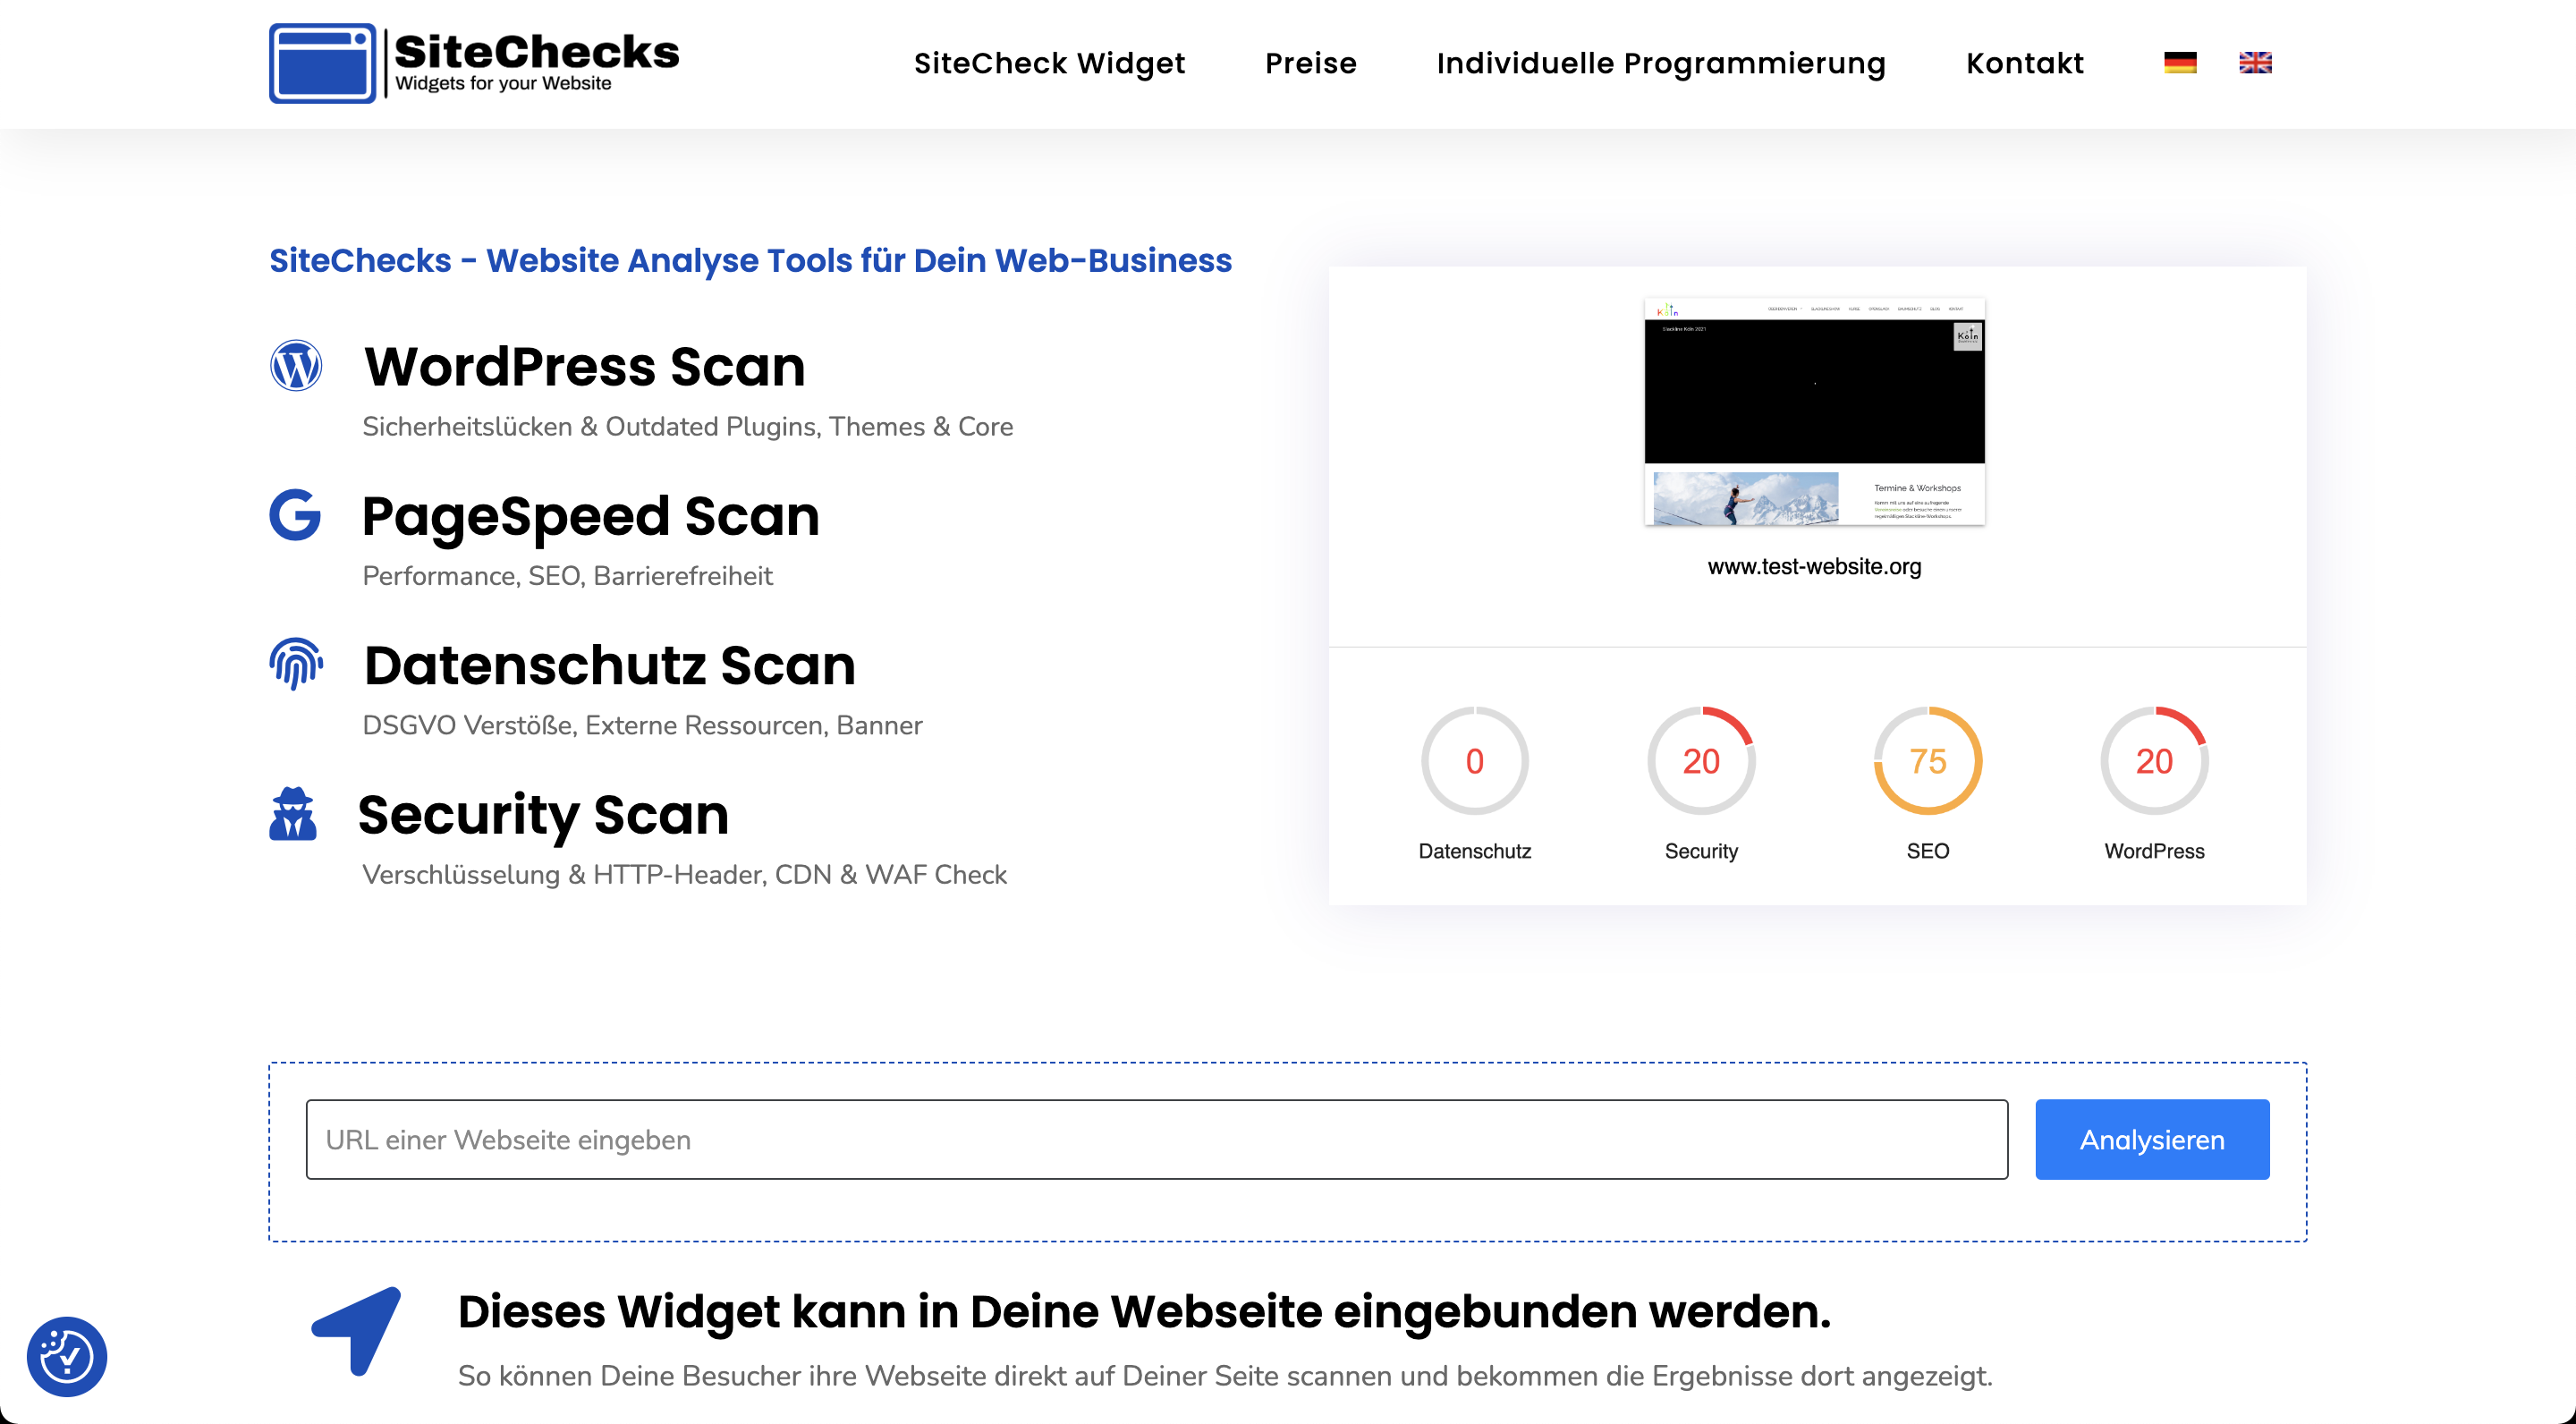Click 'Dieses Widget kann in Deine Webseite eingebunden werden.'
The height and width of the screenshot is (1424, 2576).
(1144, 1311)
